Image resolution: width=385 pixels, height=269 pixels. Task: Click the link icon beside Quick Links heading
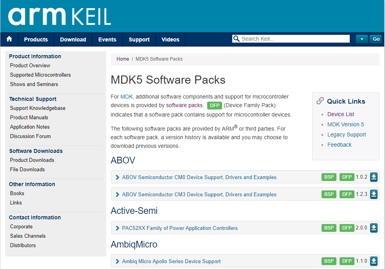[x=320, y=101]
